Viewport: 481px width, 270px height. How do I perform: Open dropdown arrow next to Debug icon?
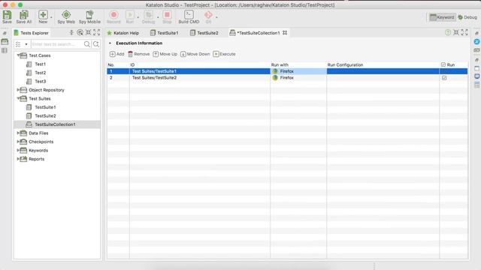pos(158,17)
